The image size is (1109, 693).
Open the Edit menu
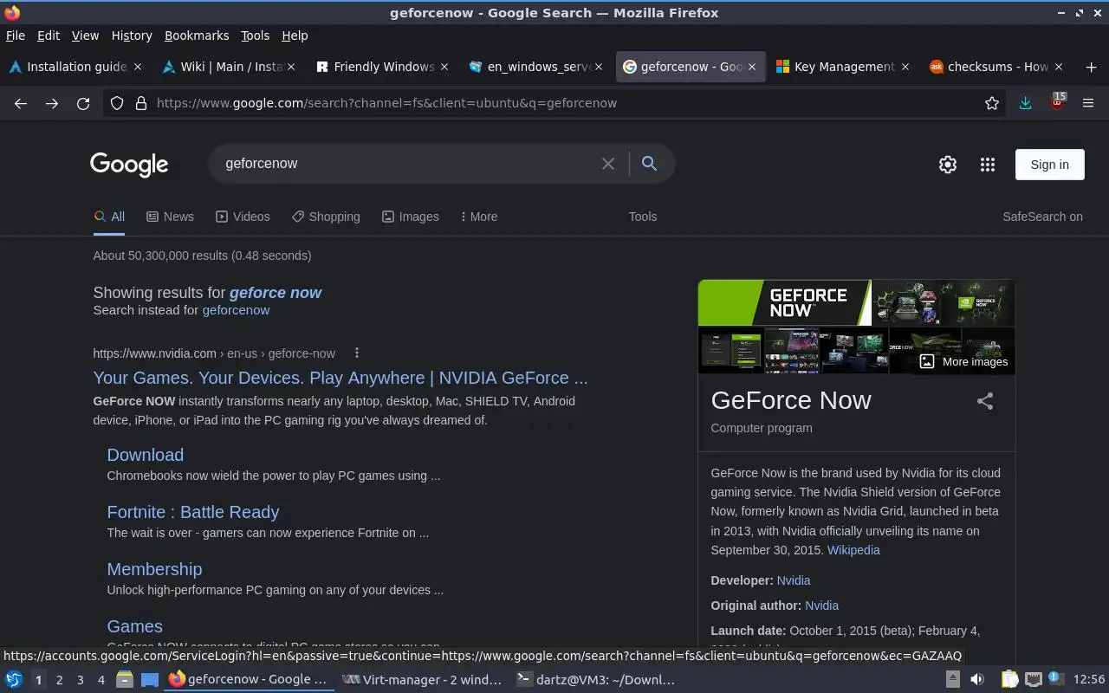click(48, 36)
